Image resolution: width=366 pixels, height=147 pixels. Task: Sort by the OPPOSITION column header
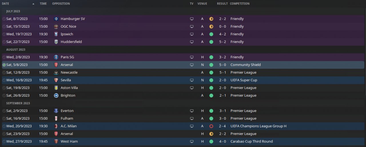pyautogui.click(x=61, y=4)
